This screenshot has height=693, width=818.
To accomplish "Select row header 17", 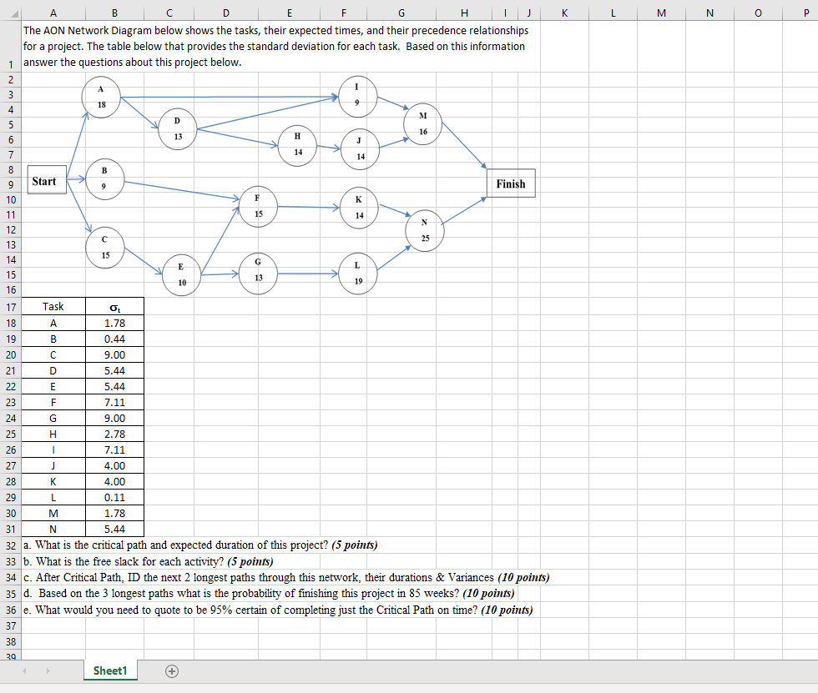I will [x=8, y=306].
